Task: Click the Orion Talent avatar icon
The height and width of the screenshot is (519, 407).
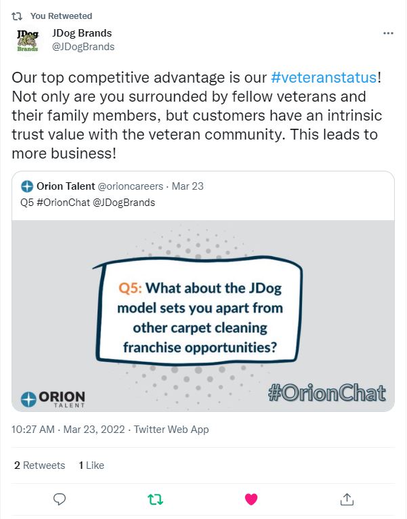Action: point(27,186)
